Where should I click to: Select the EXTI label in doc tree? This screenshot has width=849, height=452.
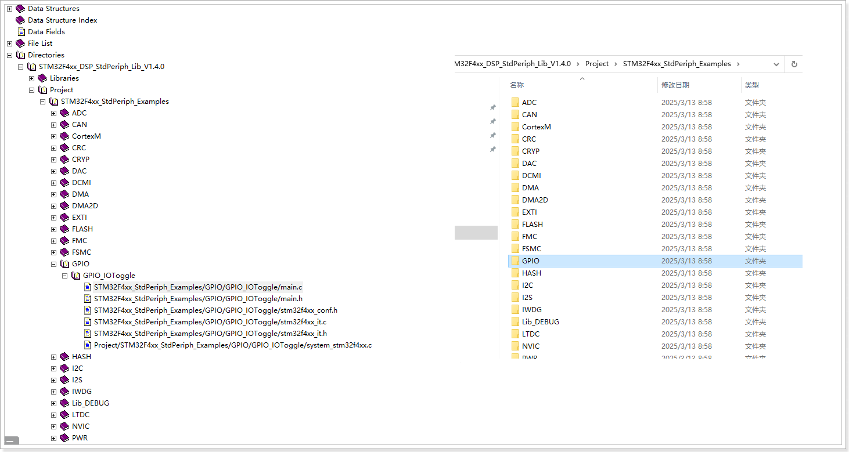pos(79,218)
